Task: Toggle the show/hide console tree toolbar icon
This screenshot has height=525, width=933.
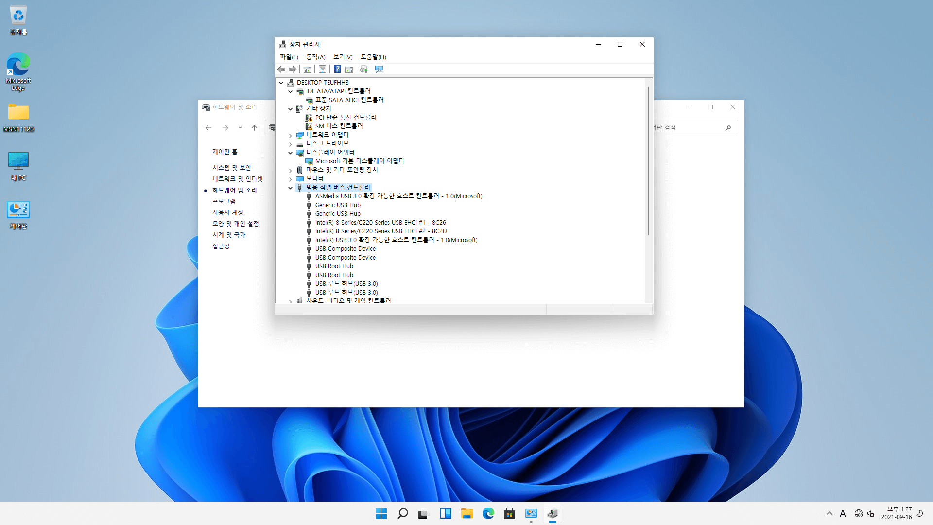Action: [x=307, y=70]
